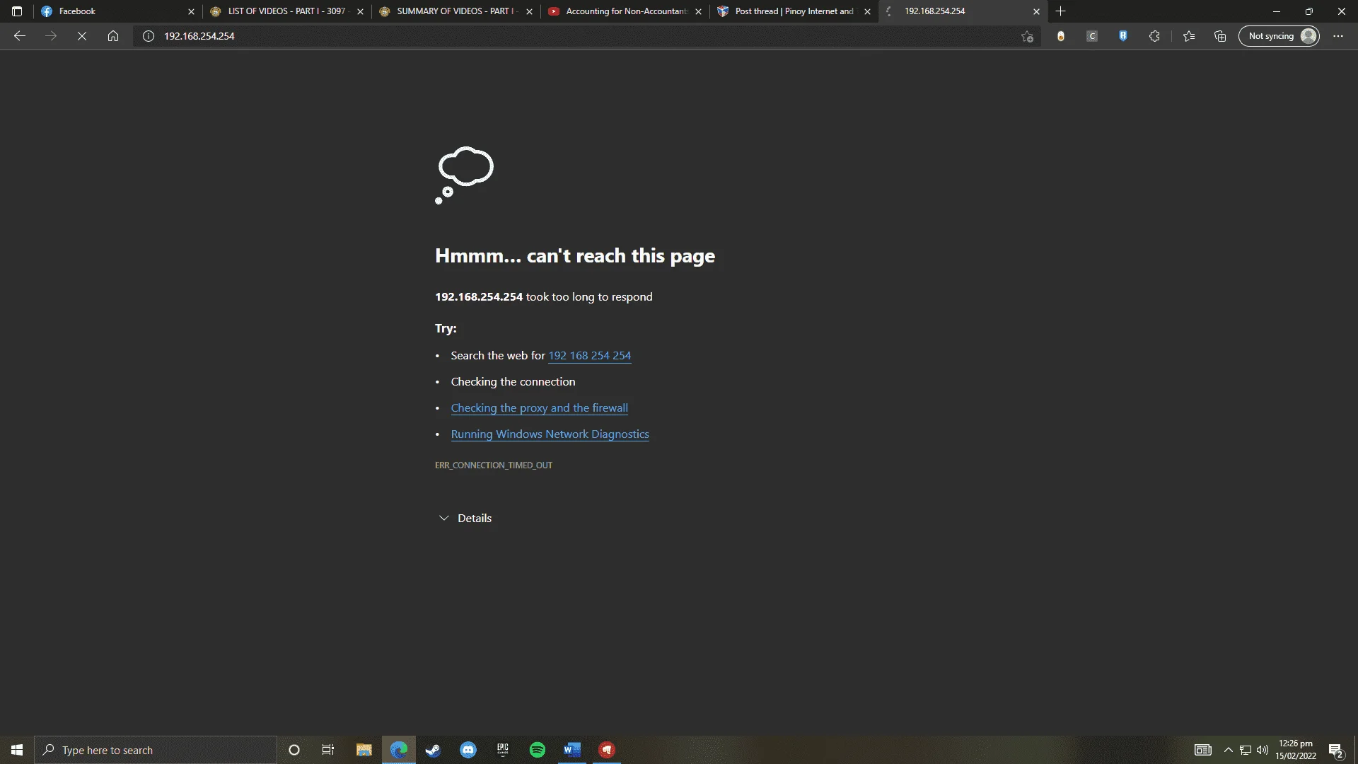Open the volume speaker tray icon
This screenshot has height=764, width=1358.
pos(1263,750)
